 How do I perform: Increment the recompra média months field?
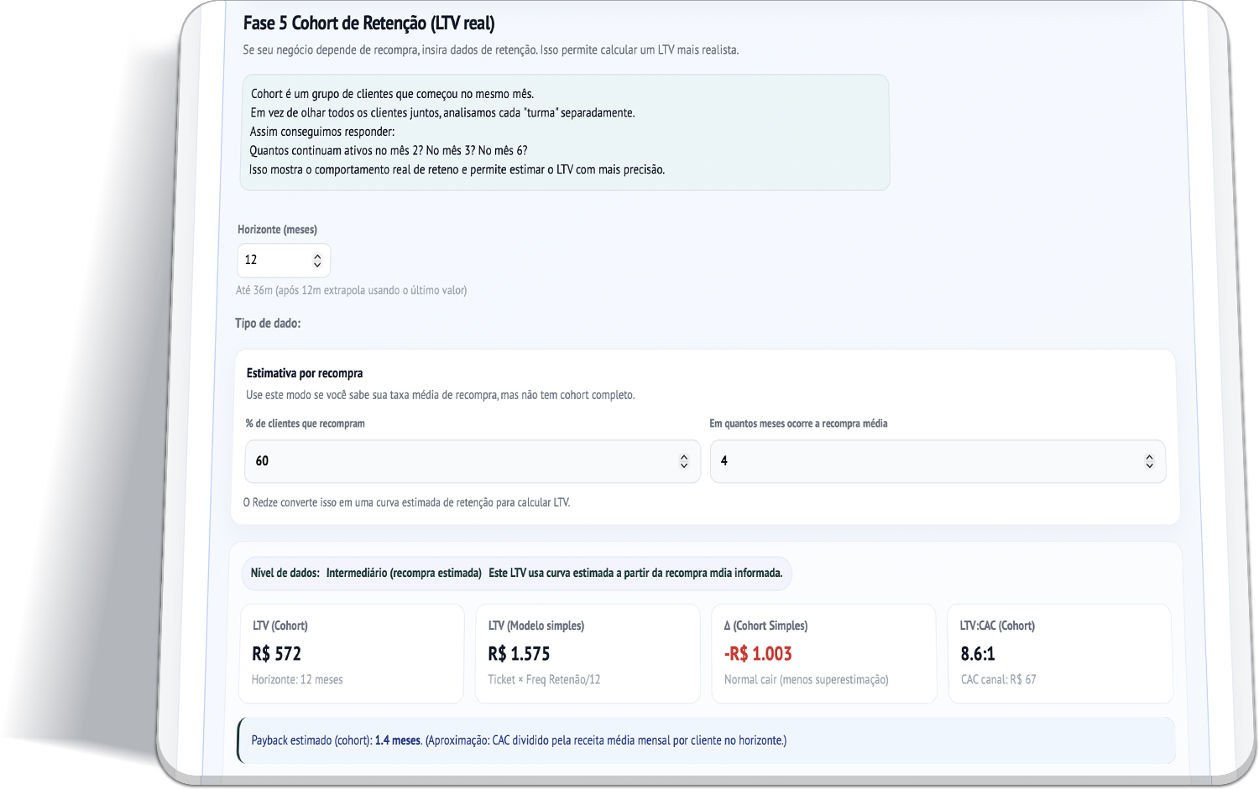(x=1149, y=457)
